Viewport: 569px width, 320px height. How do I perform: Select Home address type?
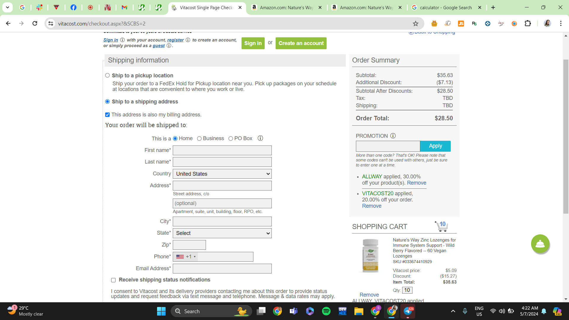175,138
